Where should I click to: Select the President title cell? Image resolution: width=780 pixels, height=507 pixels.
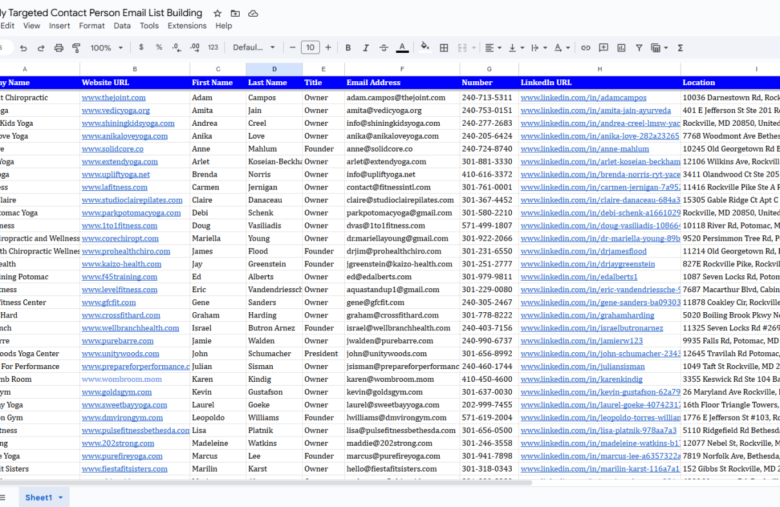click(324, 353)
